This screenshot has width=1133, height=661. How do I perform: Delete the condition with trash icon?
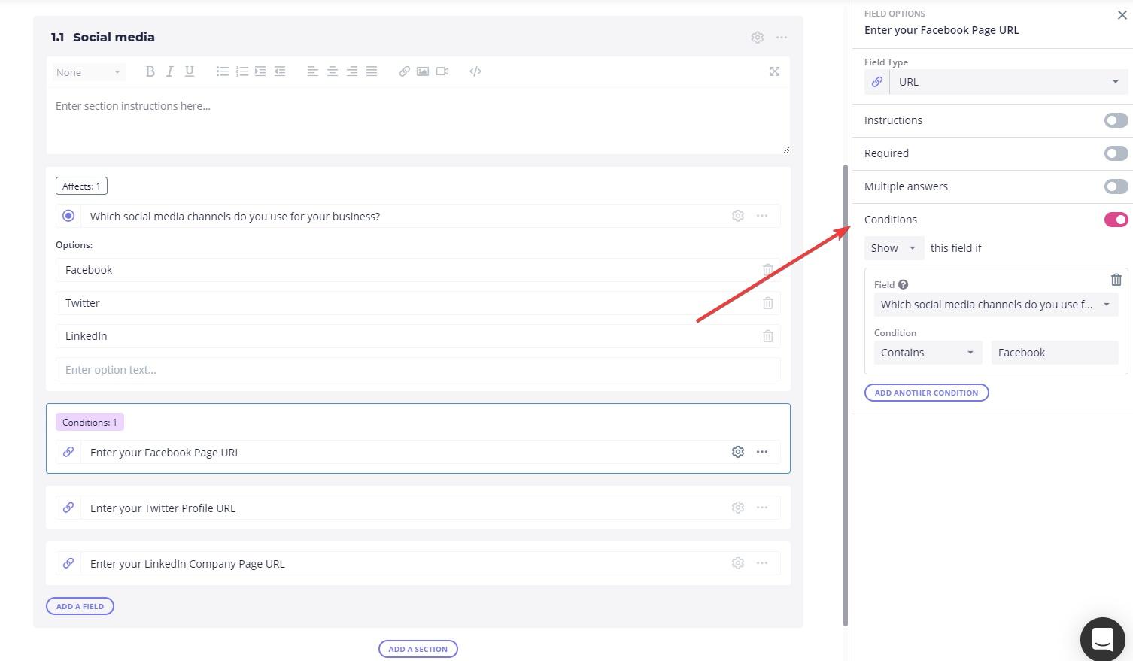click(1116, 280)
